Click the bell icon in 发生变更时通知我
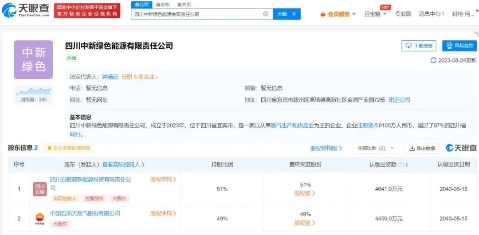479x235 pixels. pos(50,148)
